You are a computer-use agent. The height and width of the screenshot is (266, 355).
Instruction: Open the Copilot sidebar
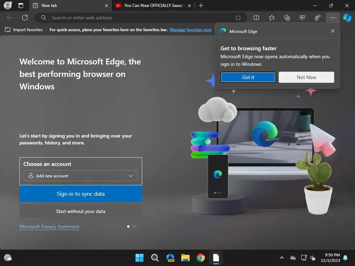point(347,18)
